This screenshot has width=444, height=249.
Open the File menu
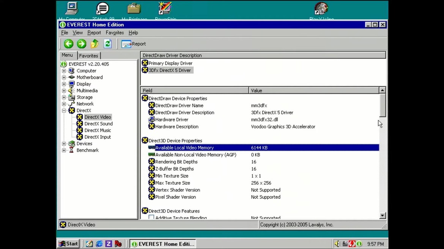point(65,33)
